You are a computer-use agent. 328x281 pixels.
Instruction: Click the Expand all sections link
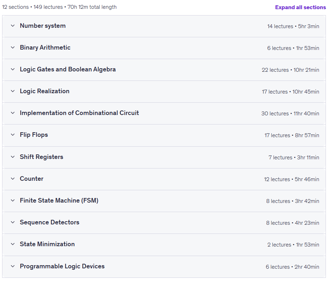(x=300, y=7)
